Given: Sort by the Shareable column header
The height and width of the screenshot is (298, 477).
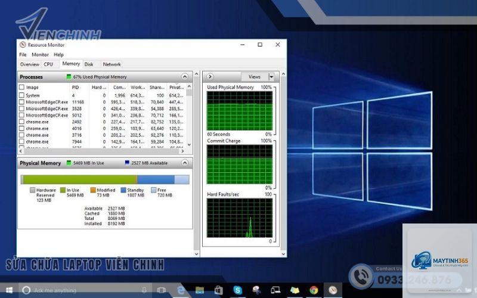Looking at the screenshot, I should click(x=157, y=87).
